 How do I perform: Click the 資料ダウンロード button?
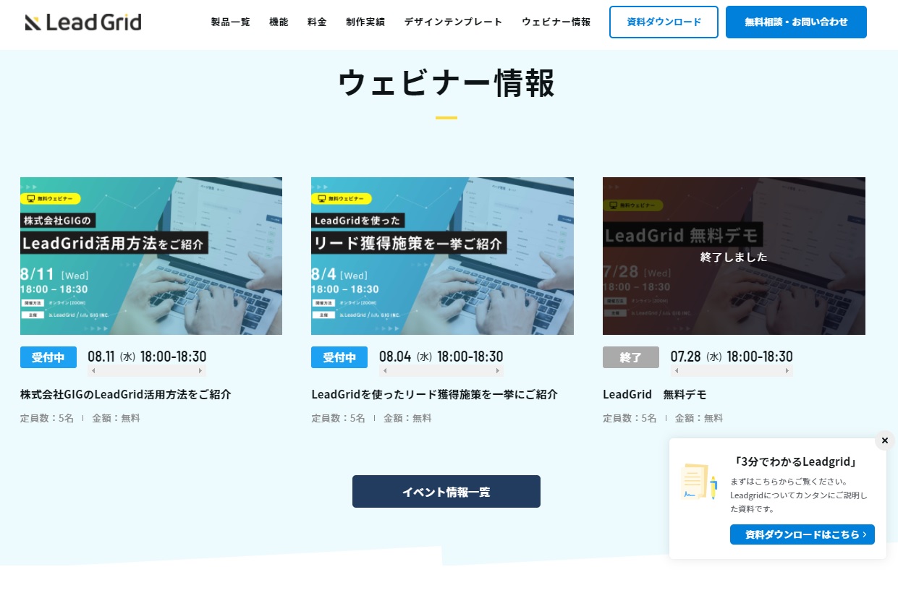[663, 22]
